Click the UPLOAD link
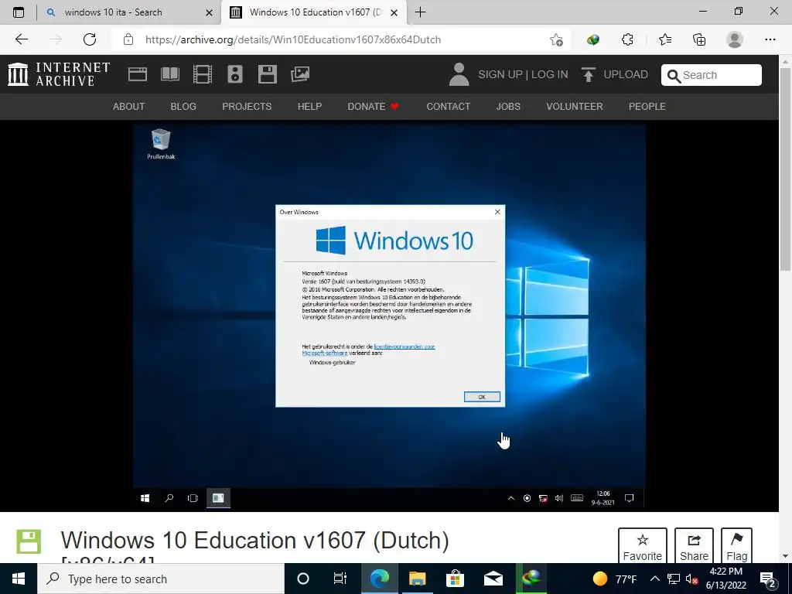The height and width of the screenshot is (594, 792). point(625,74)
